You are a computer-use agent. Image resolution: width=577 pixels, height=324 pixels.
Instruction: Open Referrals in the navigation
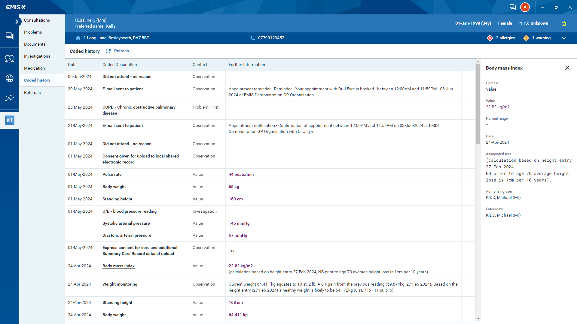(32, 92)
